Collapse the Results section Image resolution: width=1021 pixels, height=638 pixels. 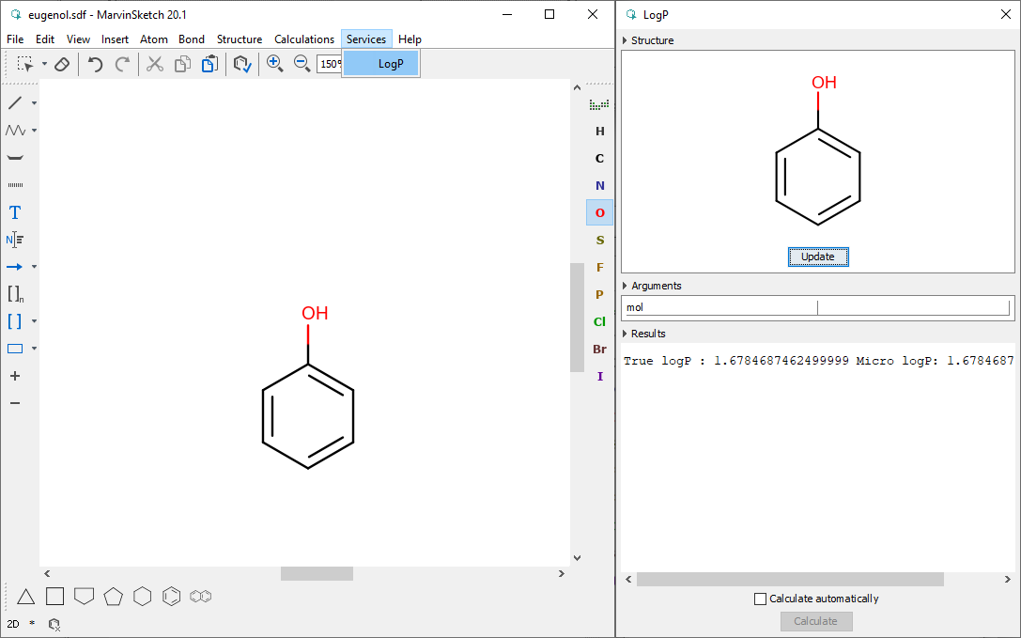tap(626, 334)
